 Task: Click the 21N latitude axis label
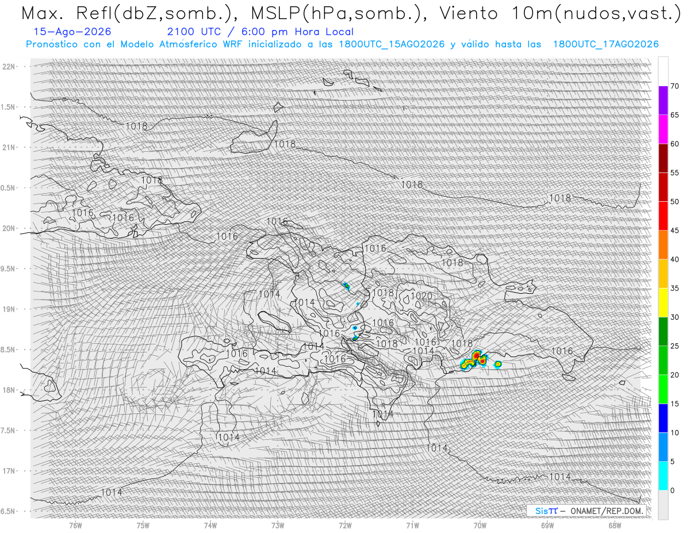click(8, 147)
